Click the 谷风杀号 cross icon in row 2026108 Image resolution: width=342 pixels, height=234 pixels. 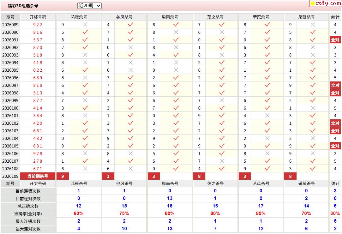point(130,169)
